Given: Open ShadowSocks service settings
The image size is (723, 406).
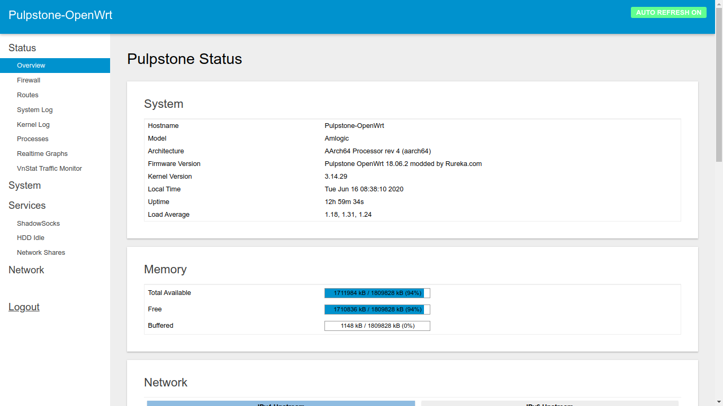Looking at the screenshot, I should coord(38,224).
